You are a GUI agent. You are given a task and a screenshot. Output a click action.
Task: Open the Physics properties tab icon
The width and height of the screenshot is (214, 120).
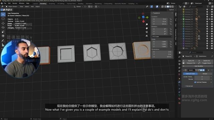179,89
